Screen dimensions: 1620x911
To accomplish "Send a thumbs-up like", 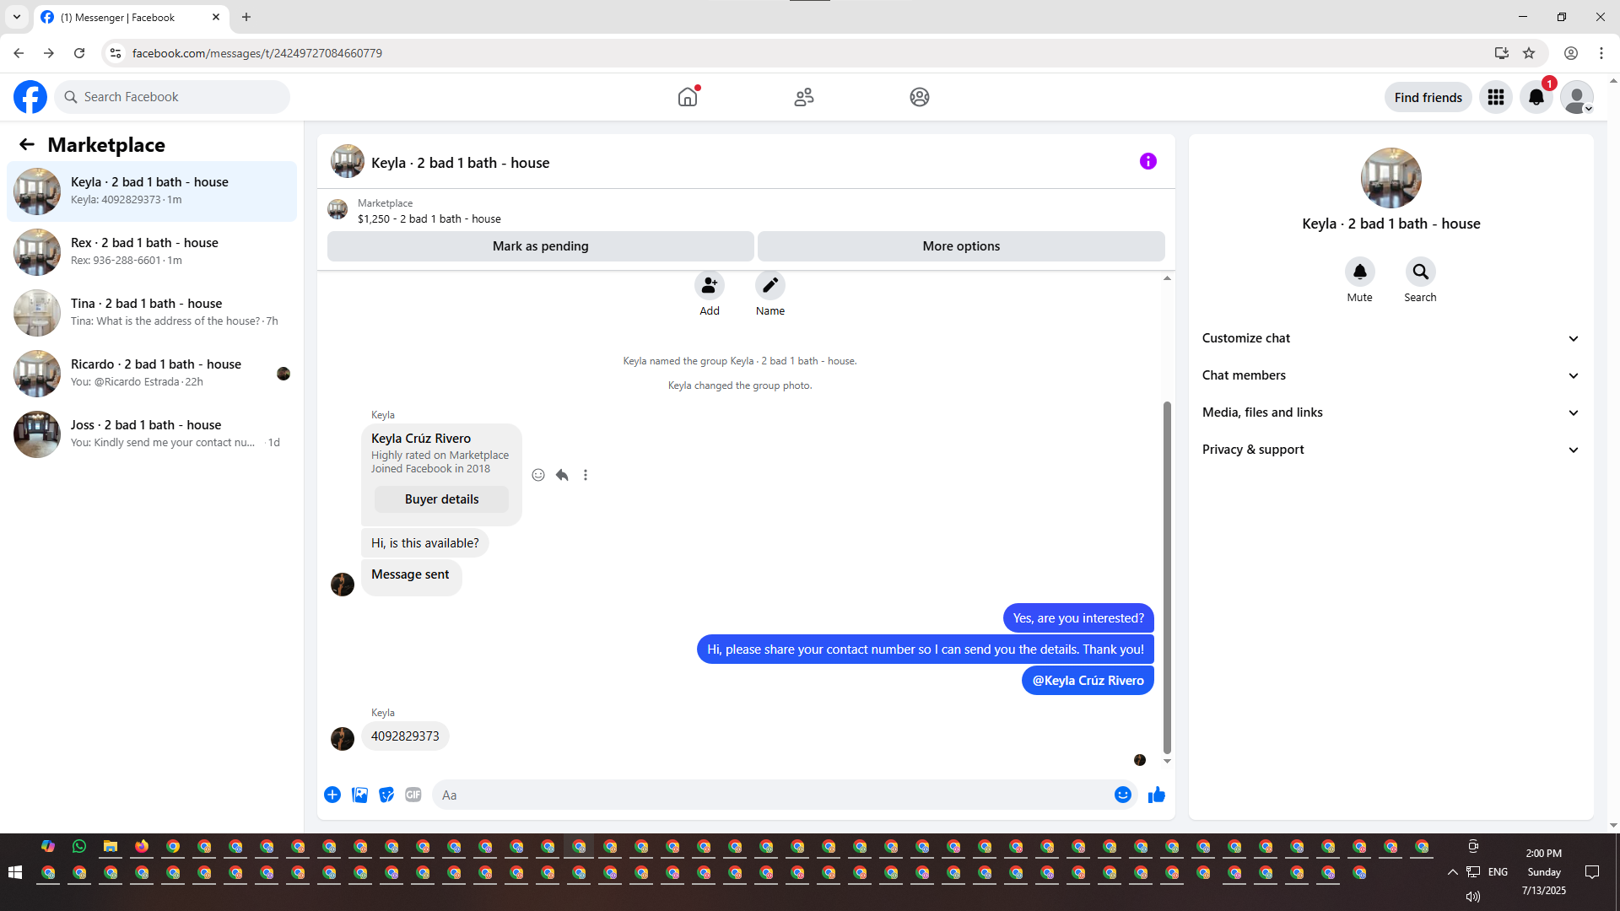I will pyautogui.click(x=1156, y=795).
